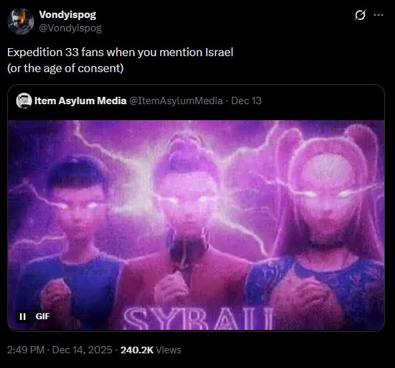This screenshot has height=368, width=395.
Task: Click the Vondyispog display name
Action: (67, 15)
